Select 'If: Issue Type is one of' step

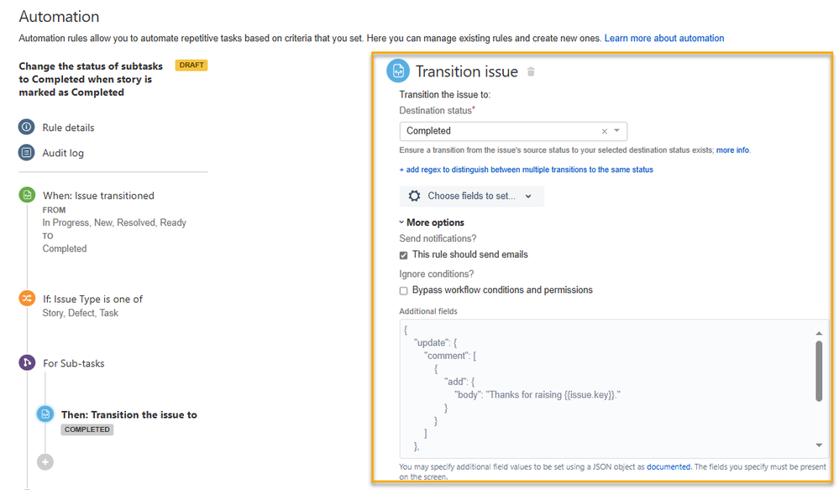click(92, 300)
